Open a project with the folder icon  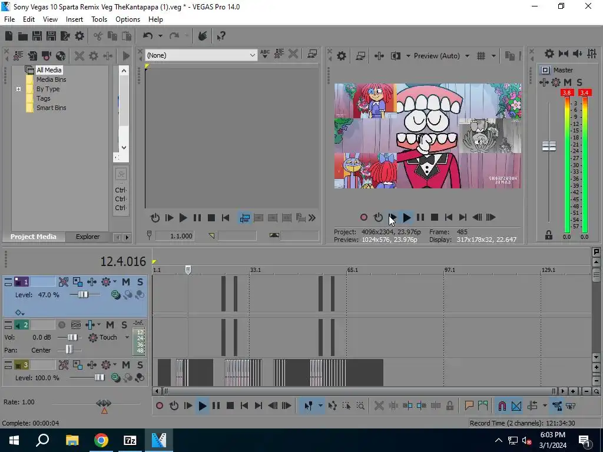[x=23, y=36]
